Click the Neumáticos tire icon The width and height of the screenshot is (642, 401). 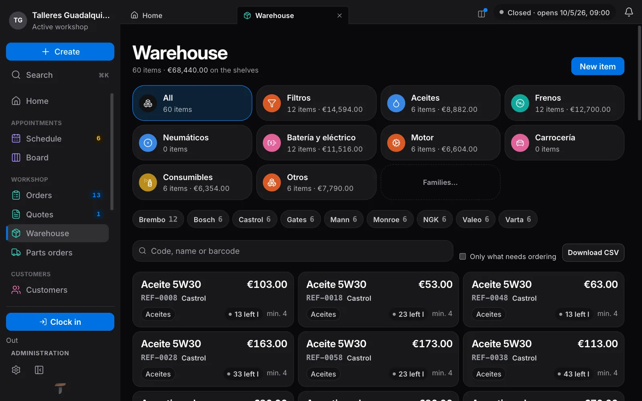click(x=148, y=143)
